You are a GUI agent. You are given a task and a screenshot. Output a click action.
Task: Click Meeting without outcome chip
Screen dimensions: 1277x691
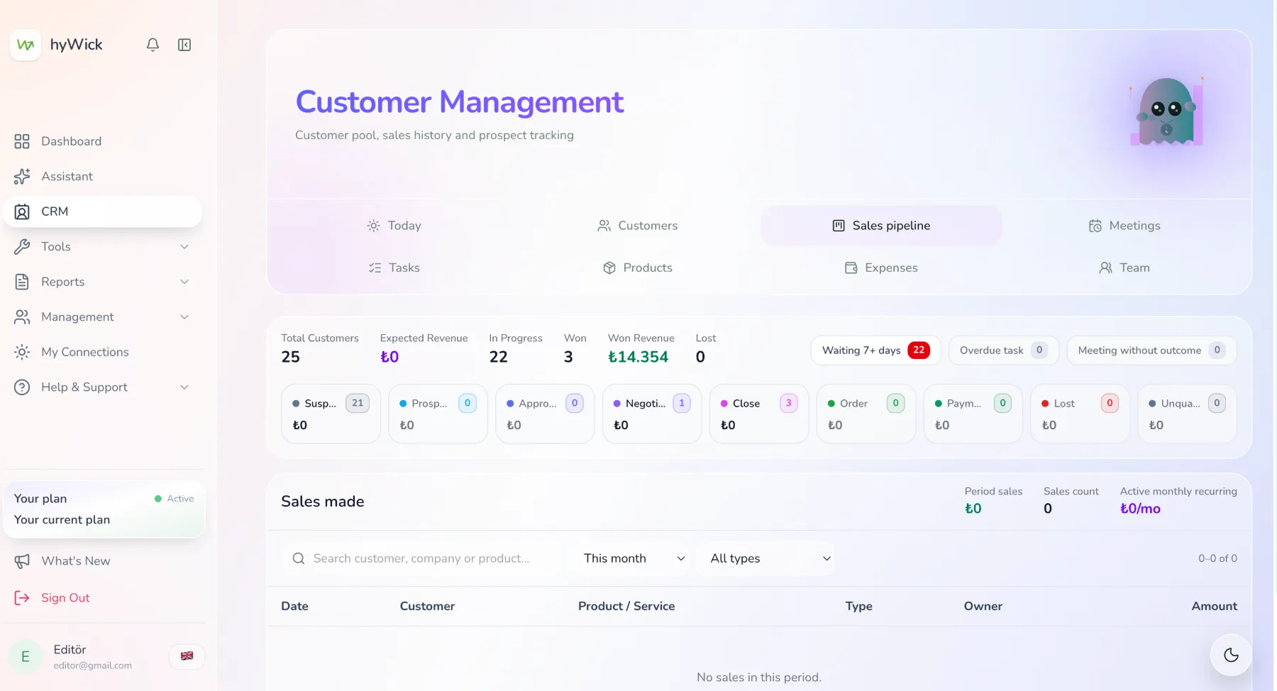point(1151,350)
